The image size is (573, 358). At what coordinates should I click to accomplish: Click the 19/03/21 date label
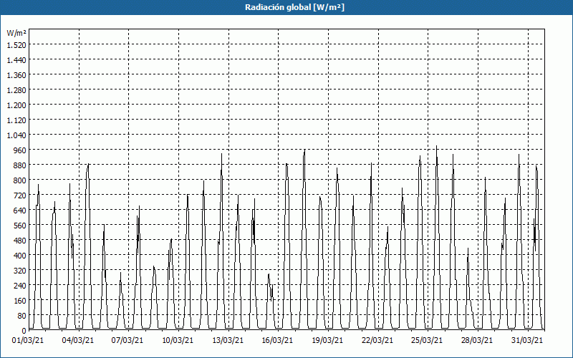coord(327,340)
